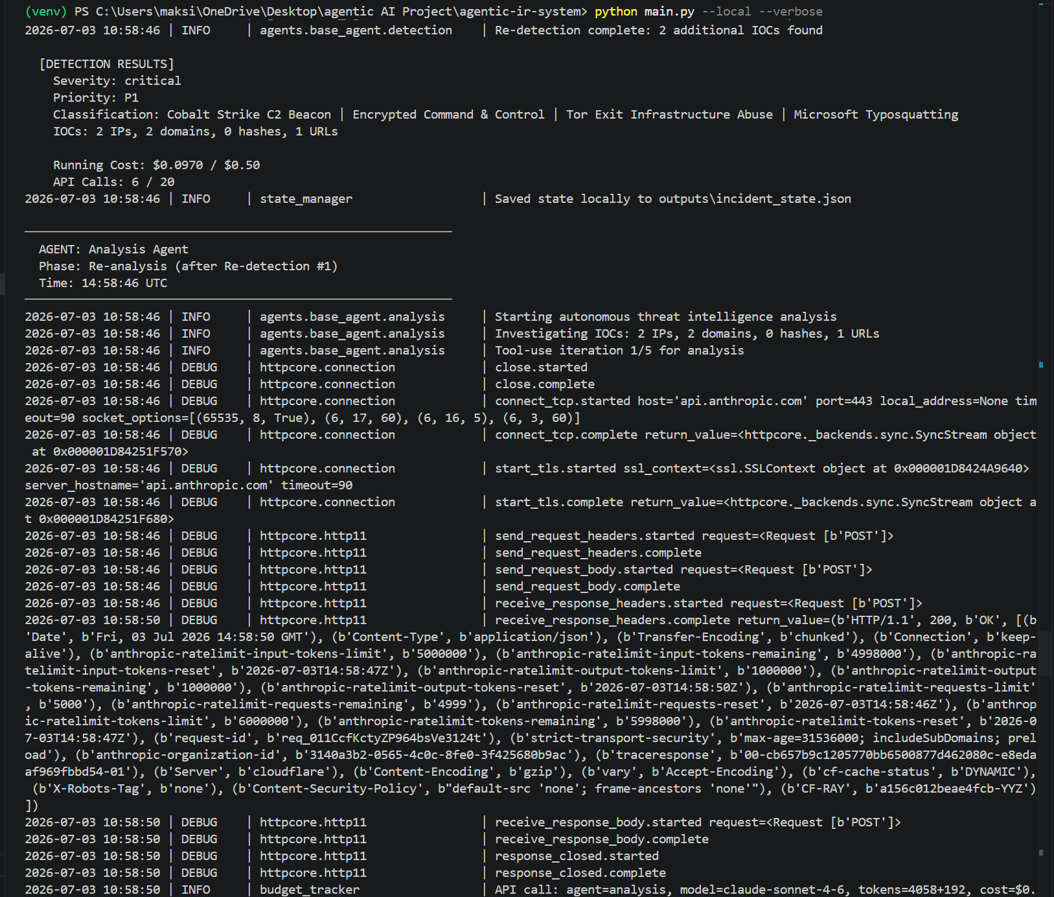Click 'receive_response_body.started' message
The image size is (1054, 897).
(x=598, y=822)
